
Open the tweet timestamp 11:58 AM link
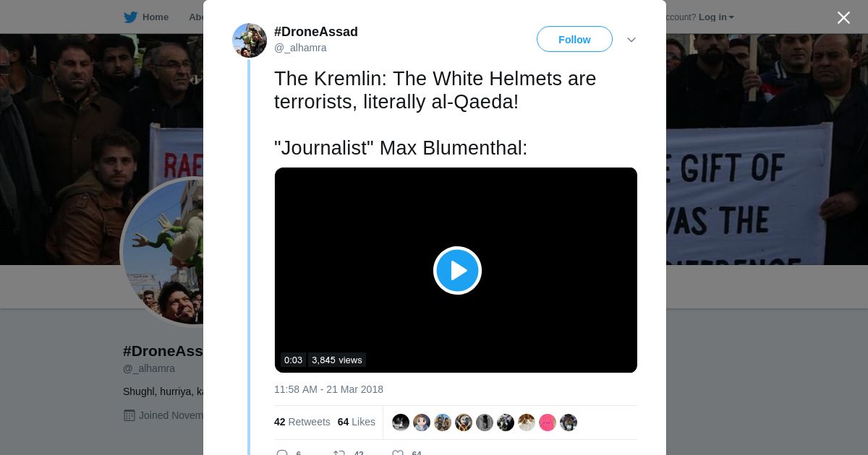pyautogui.click(x=328, y=389)
